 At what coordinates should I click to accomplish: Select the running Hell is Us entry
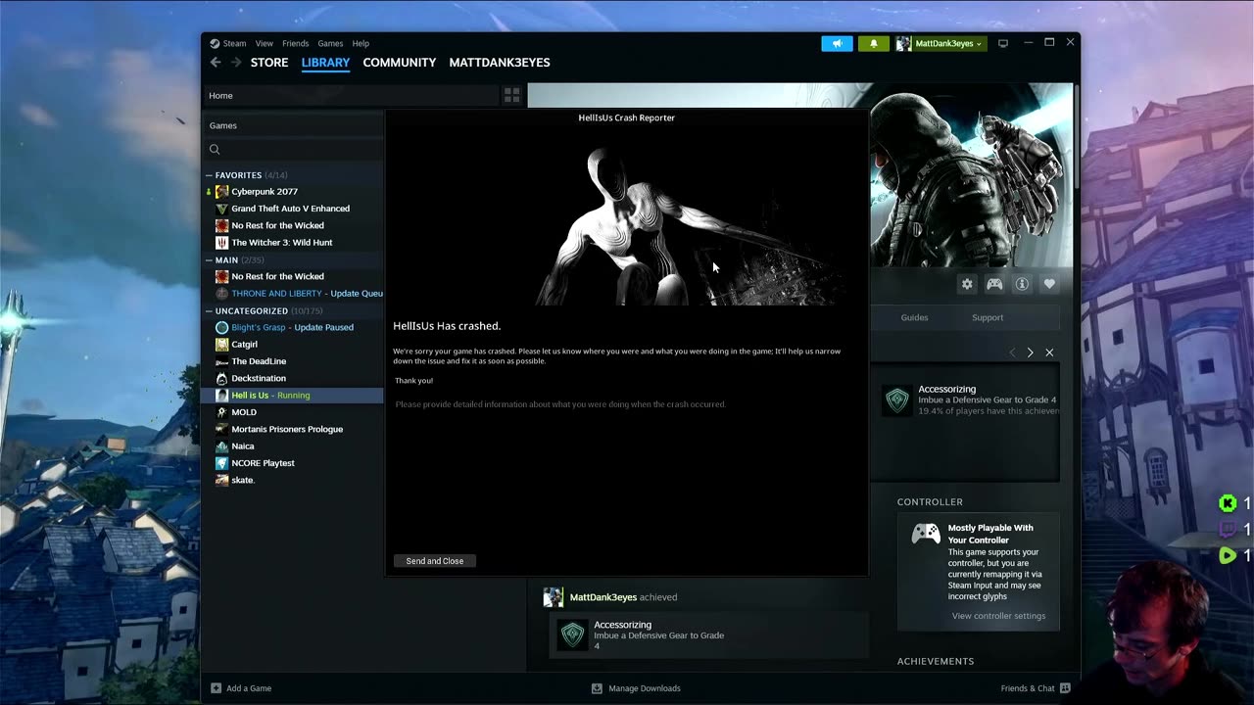pyautogui.click(x=293, y=396)
